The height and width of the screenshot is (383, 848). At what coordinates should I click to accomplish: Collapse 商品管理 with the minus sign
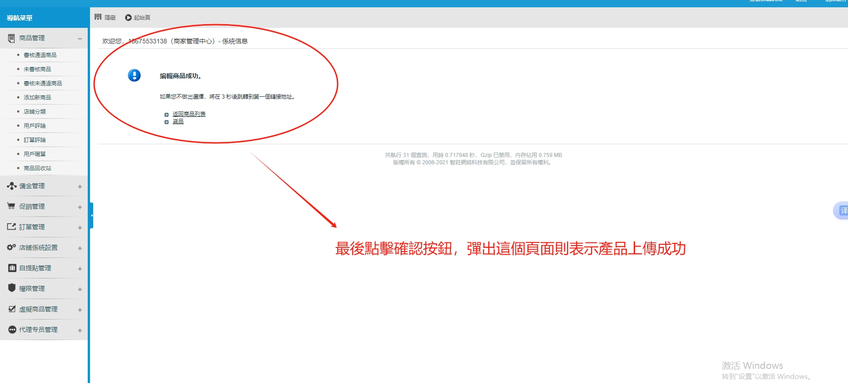[80, 39]
